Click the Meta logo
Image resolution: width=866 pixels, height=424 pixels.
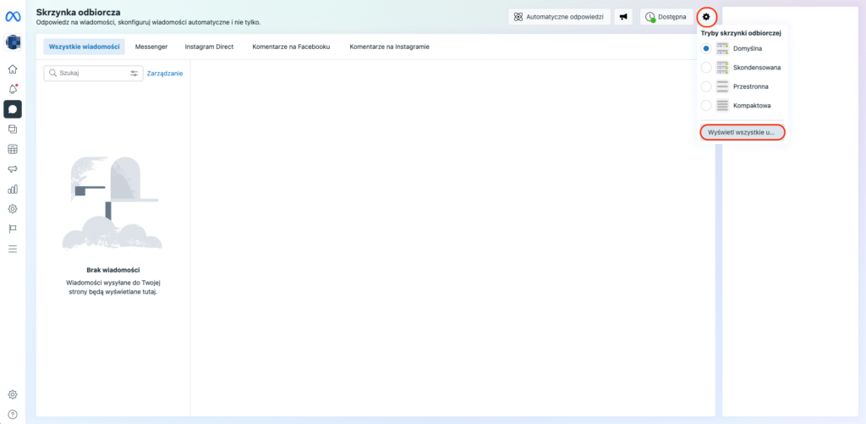point(13,16)
